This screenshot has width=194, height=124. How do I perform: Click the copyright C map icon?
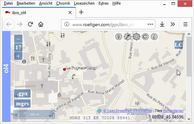point(145,37)
